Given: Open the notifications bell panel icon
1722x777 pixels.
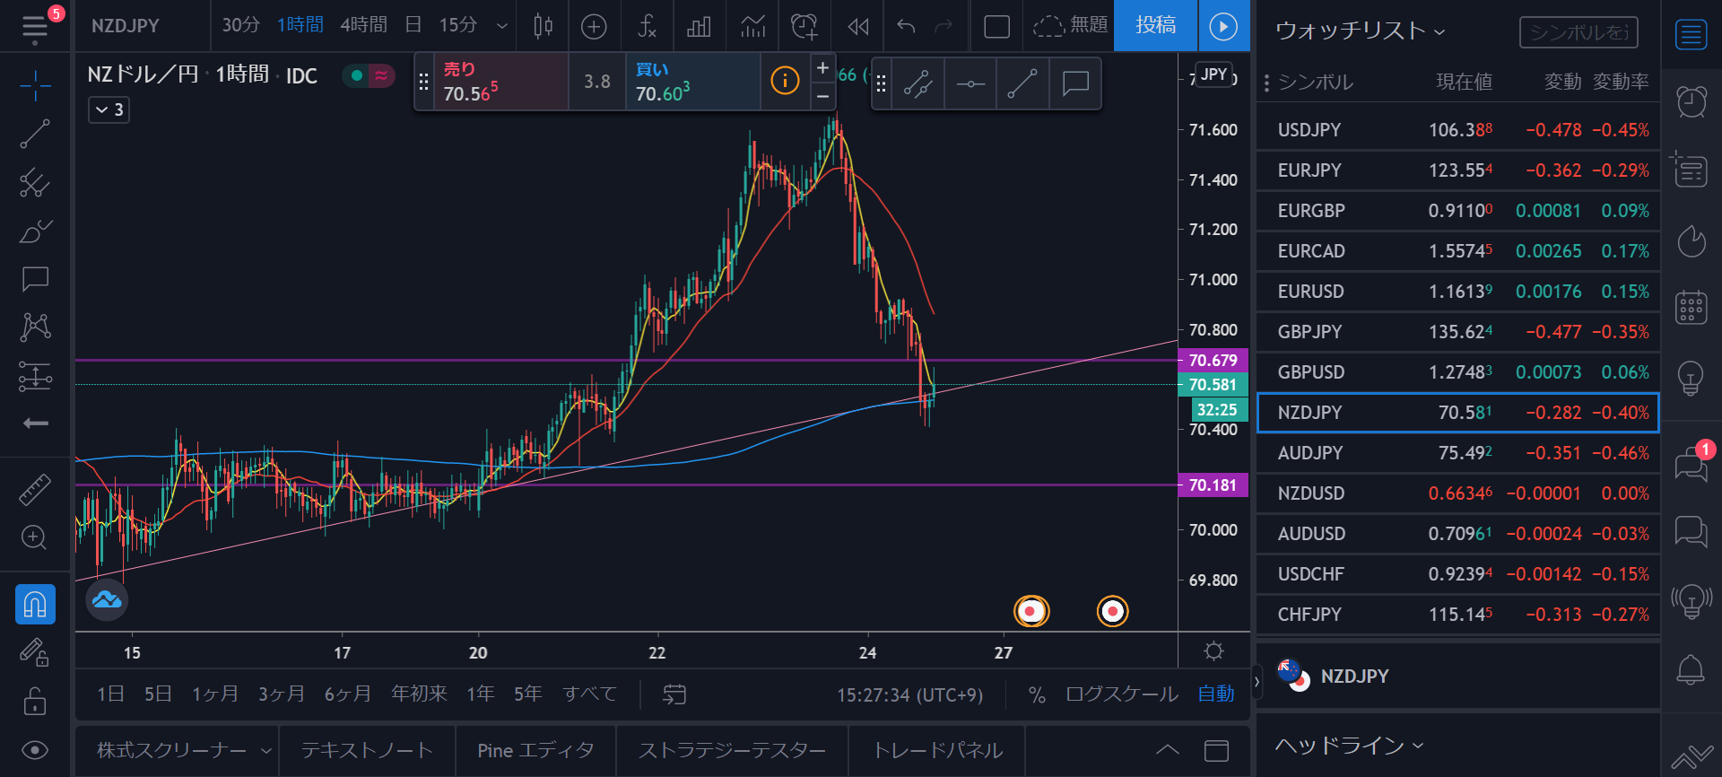Looking at the screenshot, I should 1692,669.
